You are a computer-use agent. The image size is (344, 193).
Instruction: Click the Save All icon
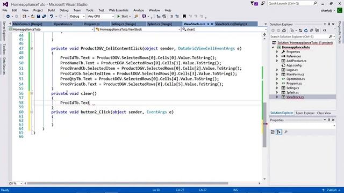[x=44, y=17]
